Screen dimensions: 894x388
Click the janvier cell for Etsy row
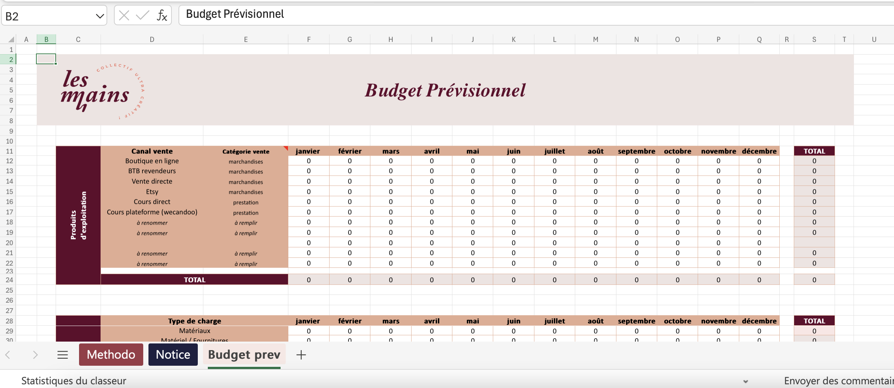click(308, 192)
